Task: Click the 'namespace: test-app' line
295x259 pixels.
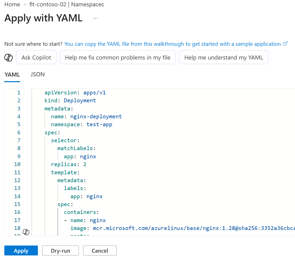Action: pos(81,124)
